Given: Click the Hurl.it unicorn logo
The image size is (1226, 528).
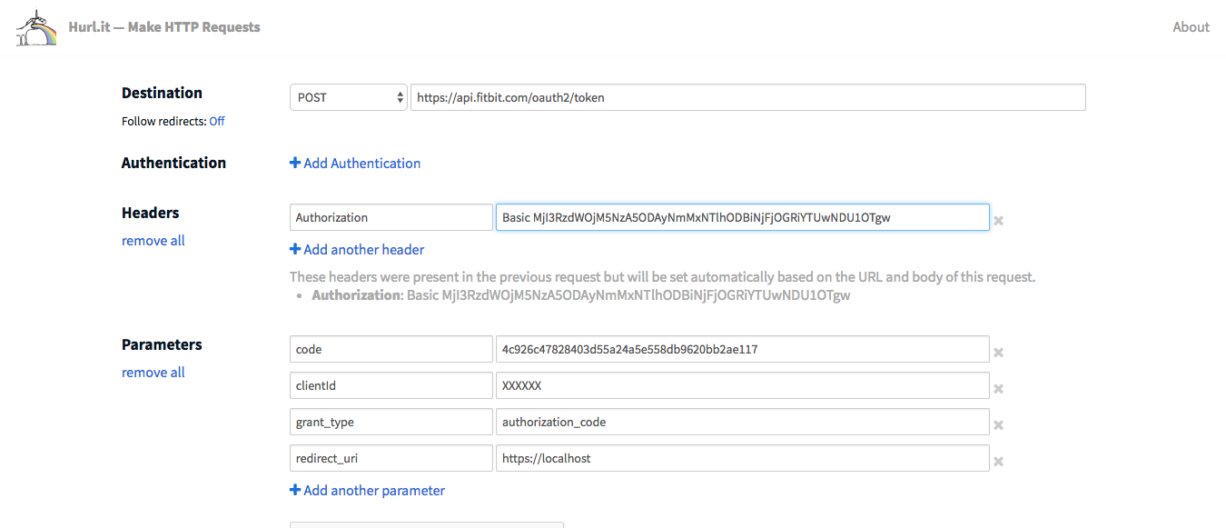Looking at the screenshot, I should point(36,27).
